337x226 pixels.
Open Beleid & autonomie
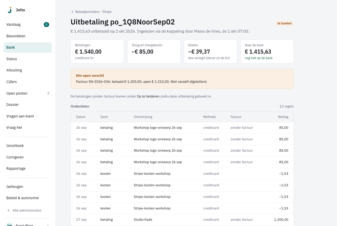tap(28, 198)
